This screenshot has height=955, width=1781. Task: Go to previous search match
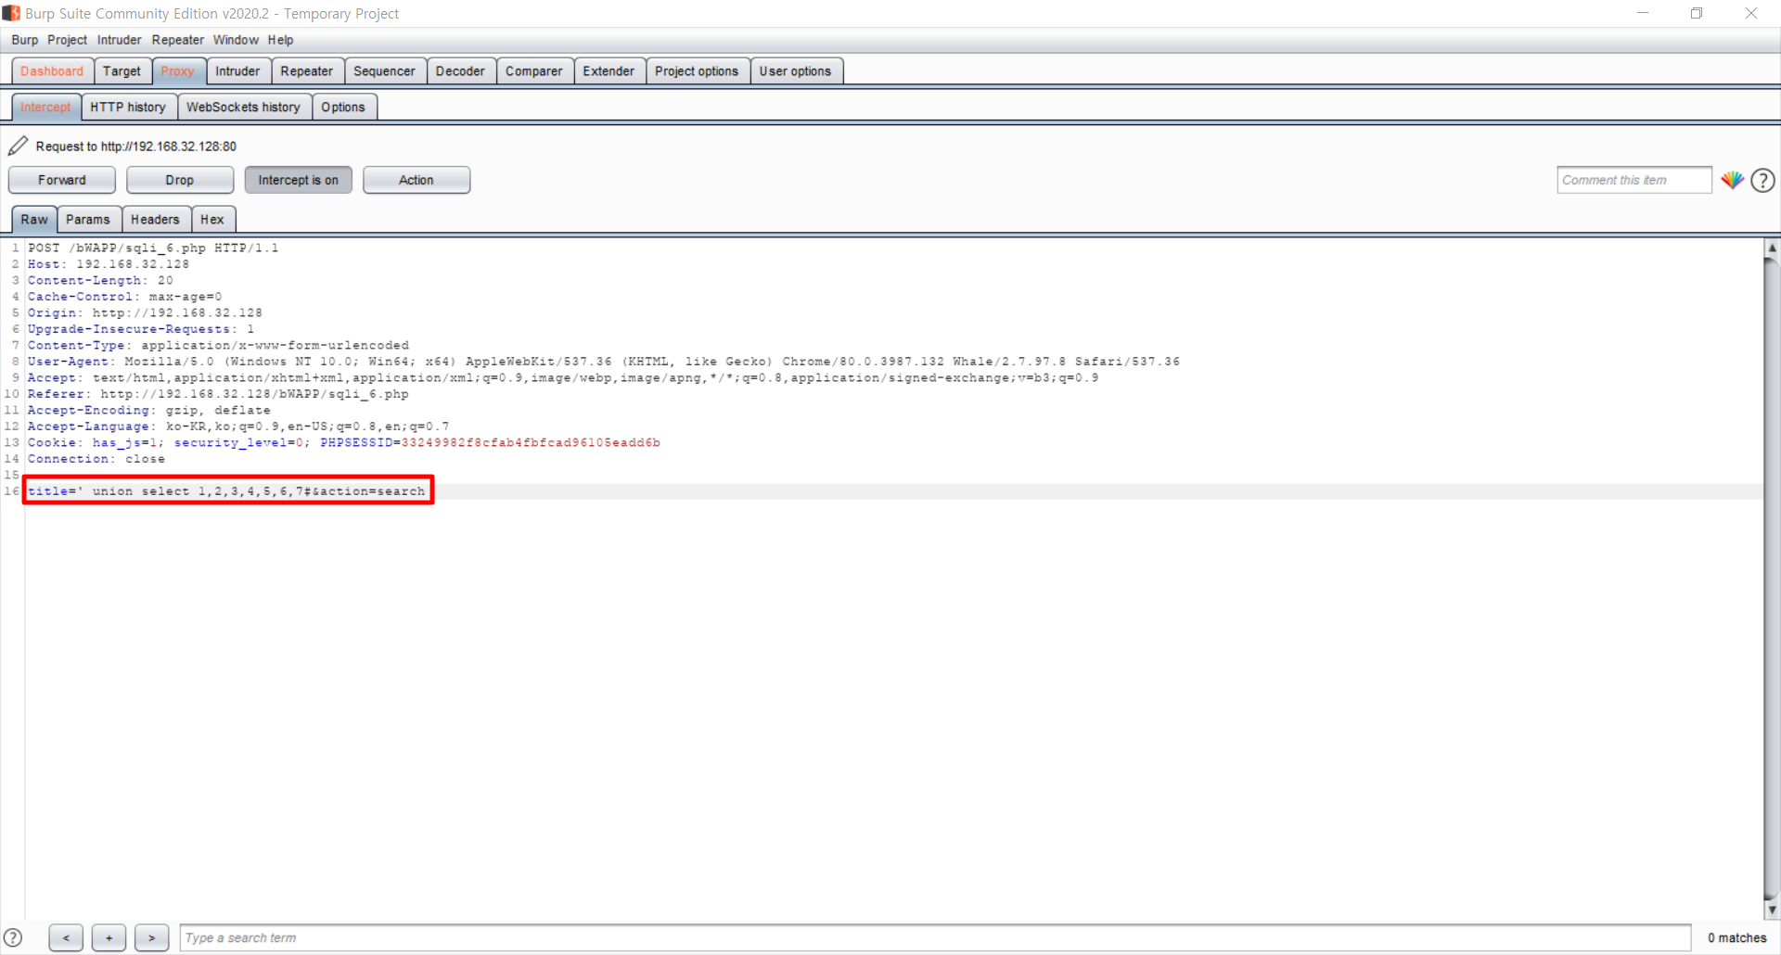tap(66, 937)
